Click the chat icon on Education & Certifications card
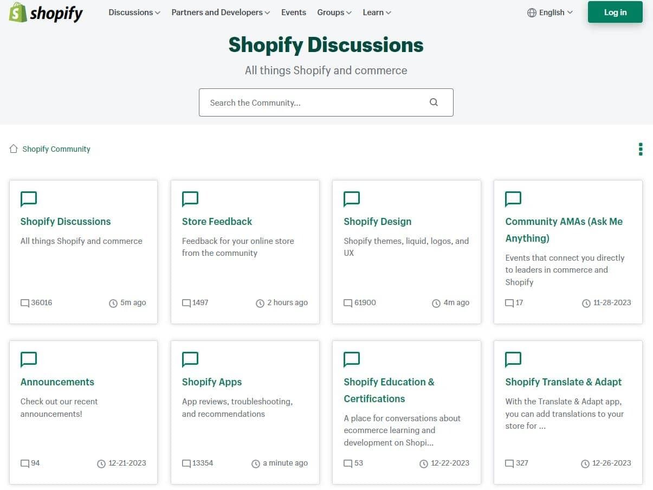This screenshot has width=653, height=490. tap(352, 359)
